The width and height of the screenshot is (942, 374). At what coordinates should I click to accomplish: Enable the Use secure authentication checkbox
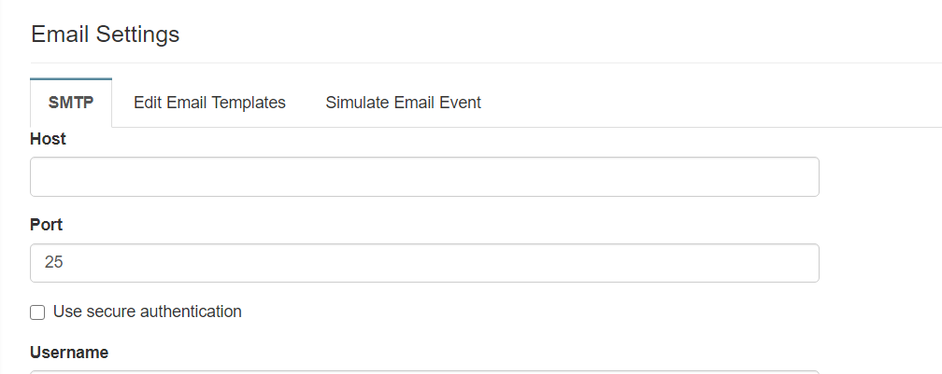(37, 312)
